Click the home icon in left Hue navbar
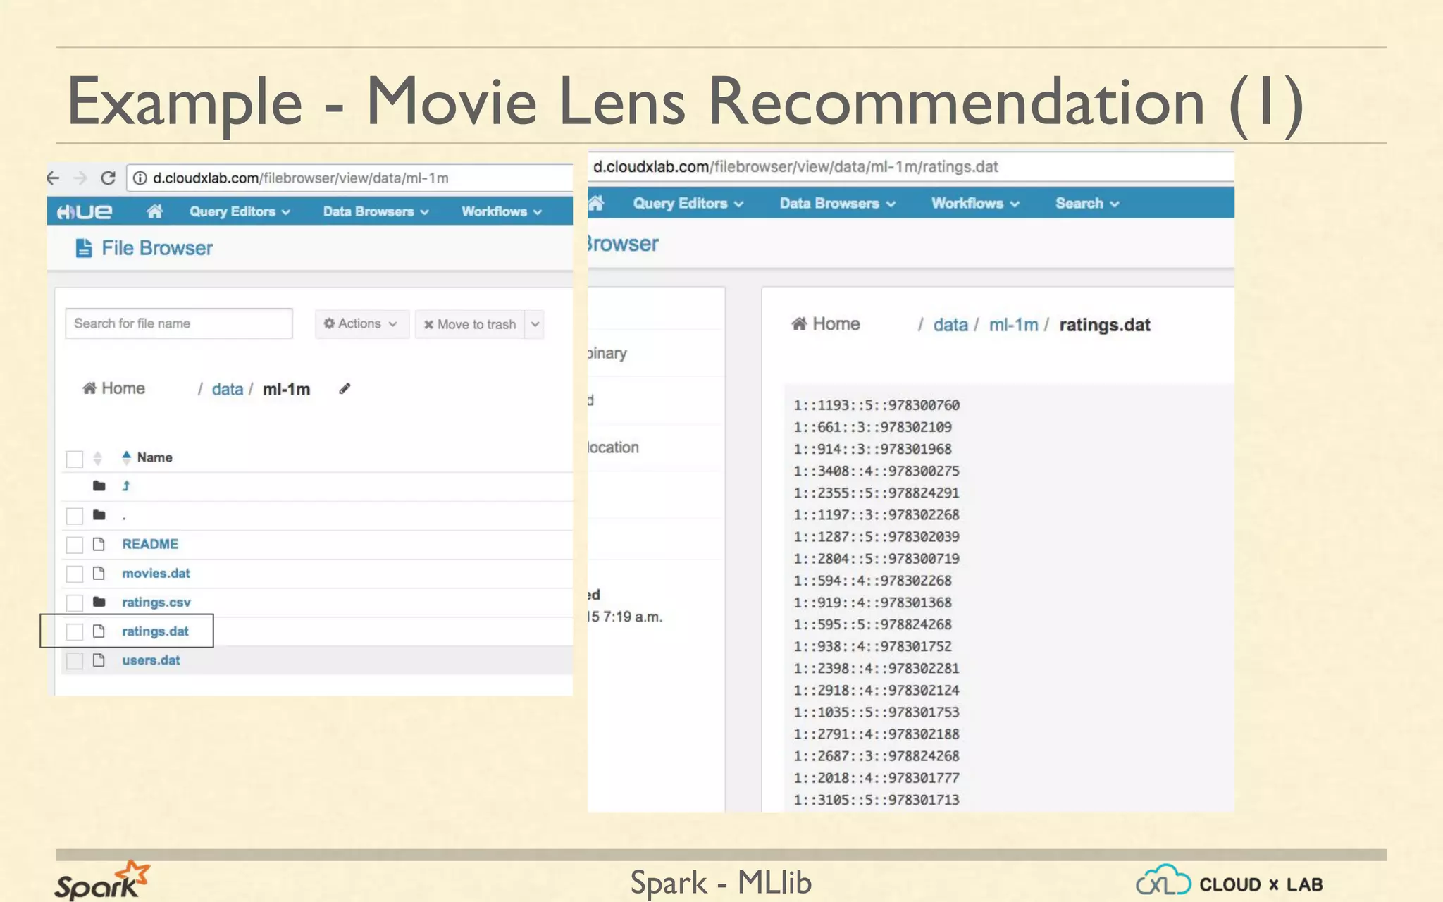The image size is (1443, 902). (x=155, y=211)
